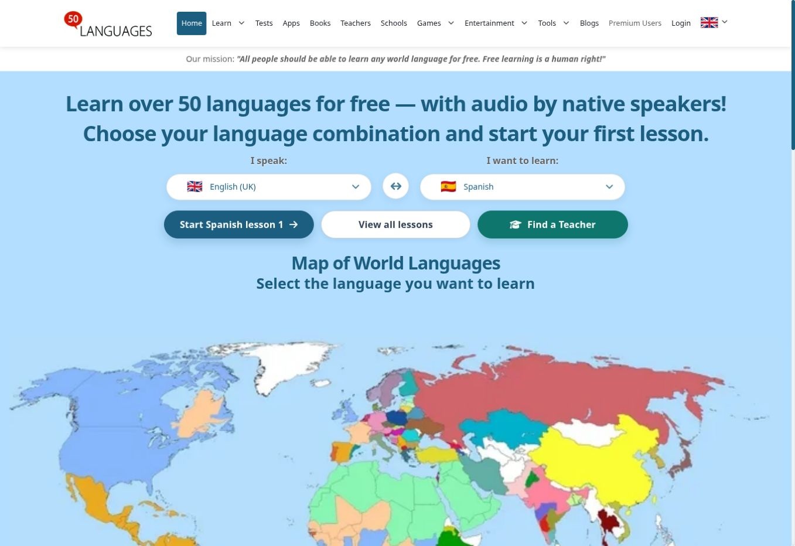Click the UK flag in I speak selector
The height and width of the screenshot is (546, 795).
(x=195, y=186)
